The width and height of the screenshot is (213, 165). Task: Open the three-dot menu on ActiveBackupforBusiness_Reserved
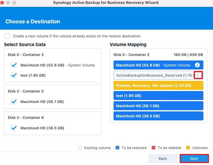tap(198, 75)
